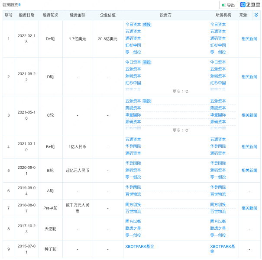Open 今日资本 institution in D+轮 row
This screenshot has width=262, height=260.
click(x=218, y=25)
